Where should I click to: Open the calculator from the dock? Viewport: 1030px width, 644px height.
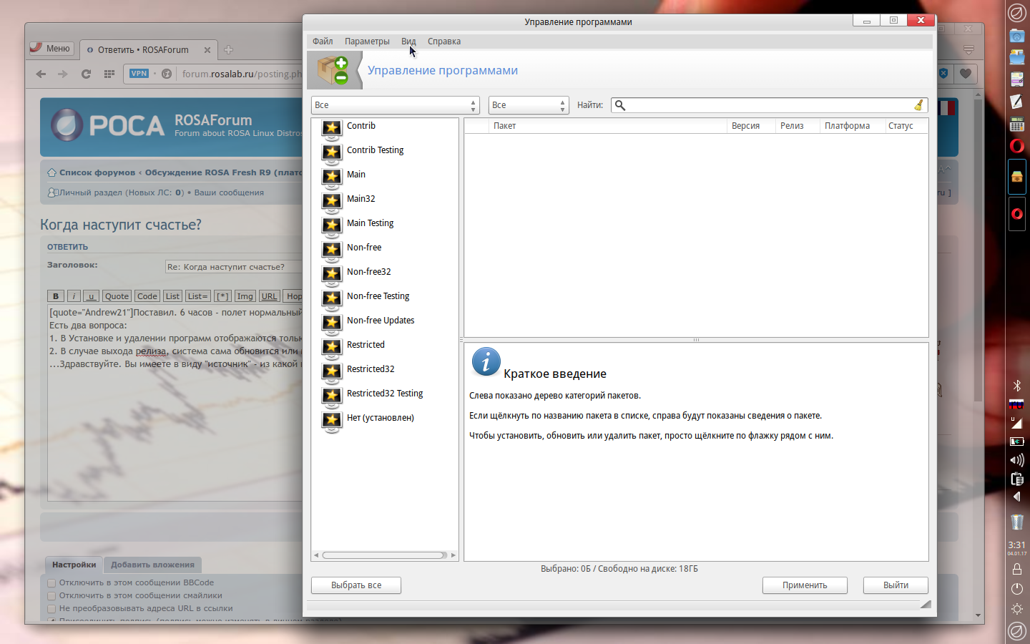point(1016,125)
